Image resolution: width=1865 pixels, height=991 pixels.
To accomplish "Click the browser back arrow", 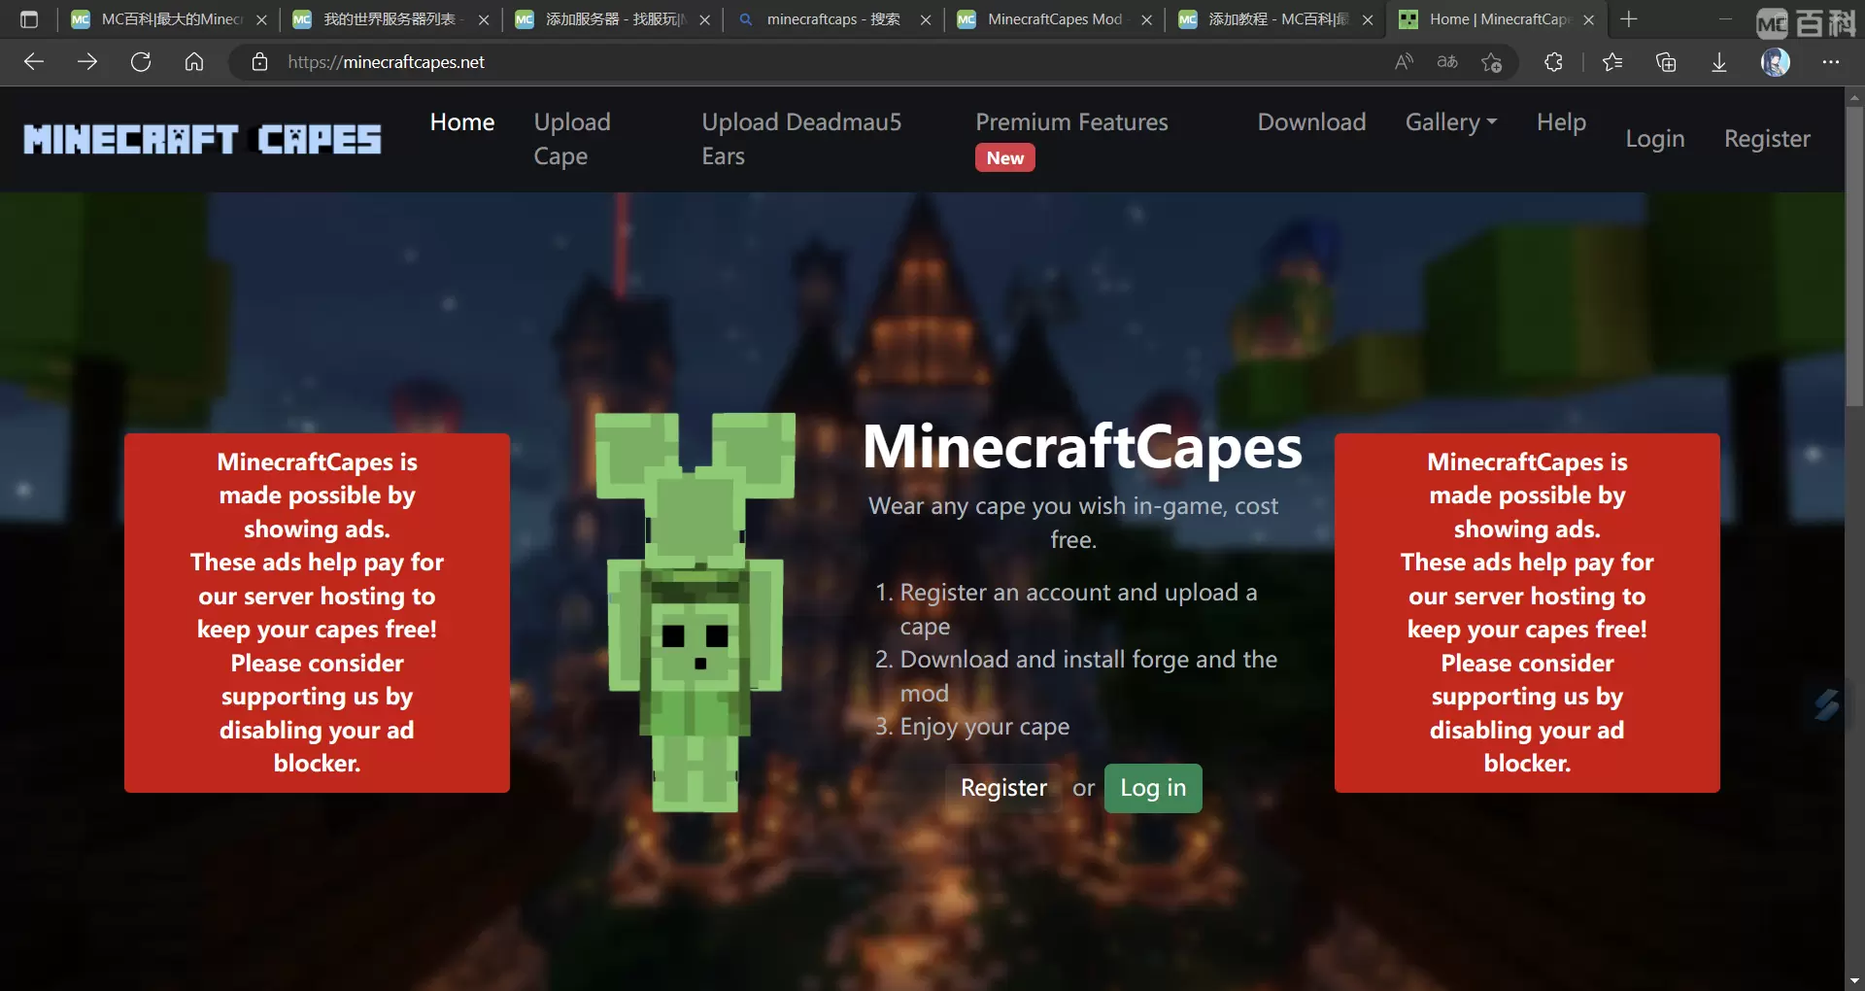I will click(34, 62).
